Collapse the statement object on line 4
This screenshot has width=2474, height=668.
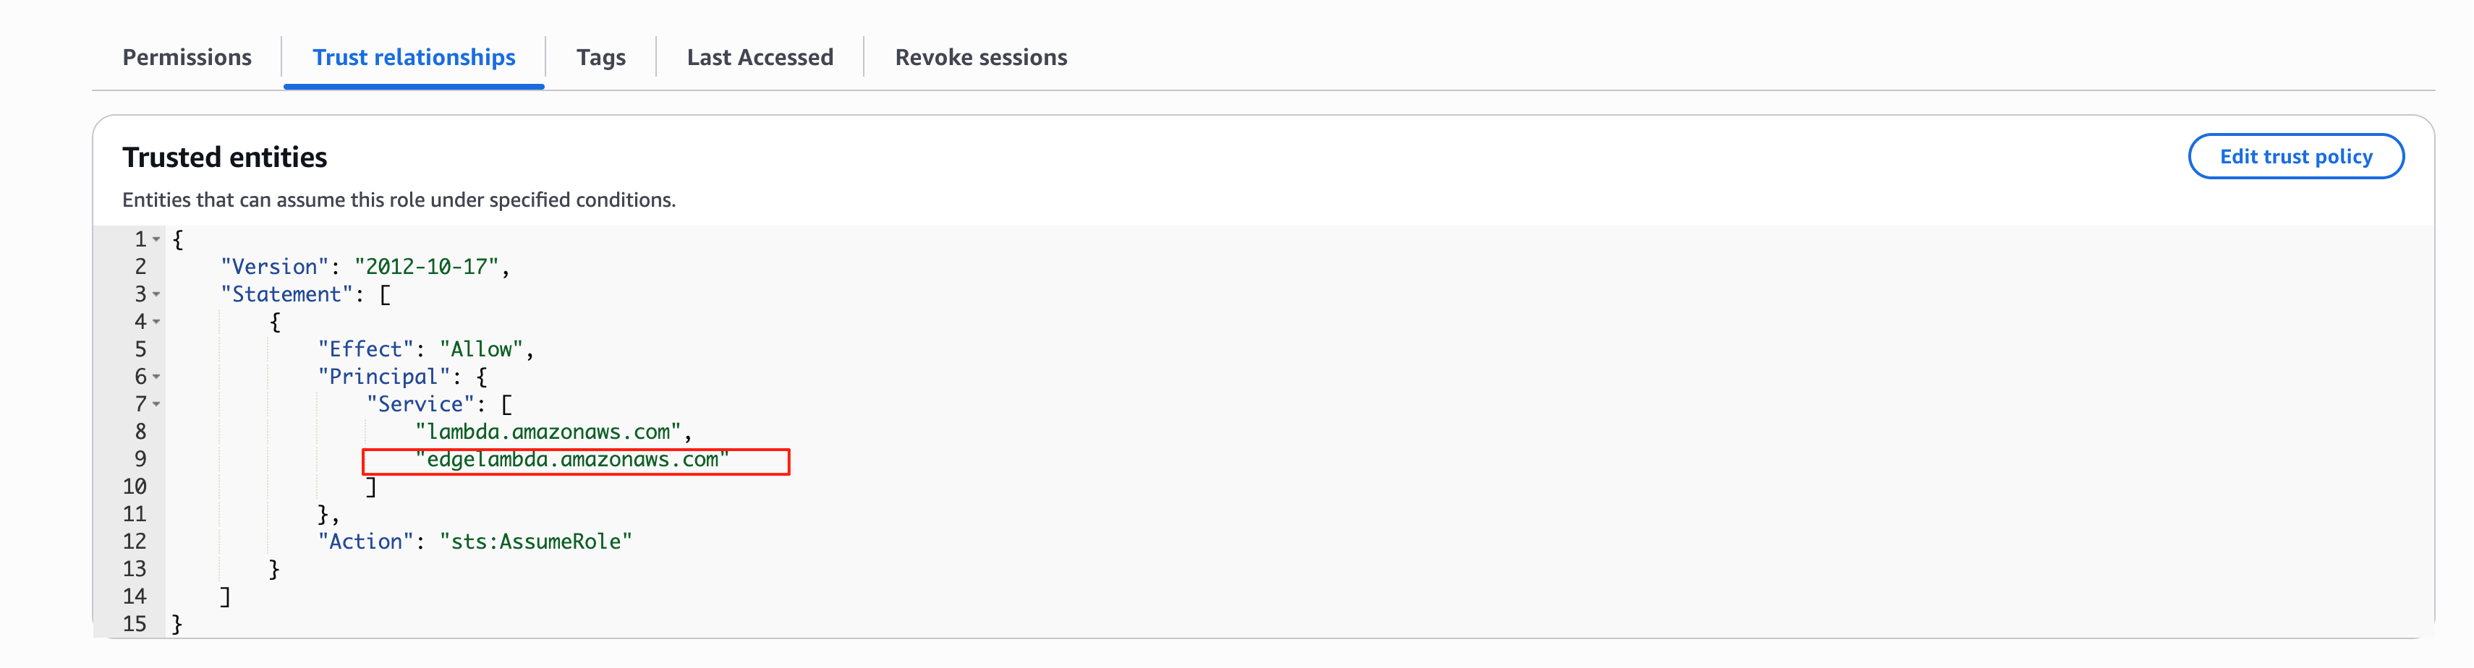point(156,322)
